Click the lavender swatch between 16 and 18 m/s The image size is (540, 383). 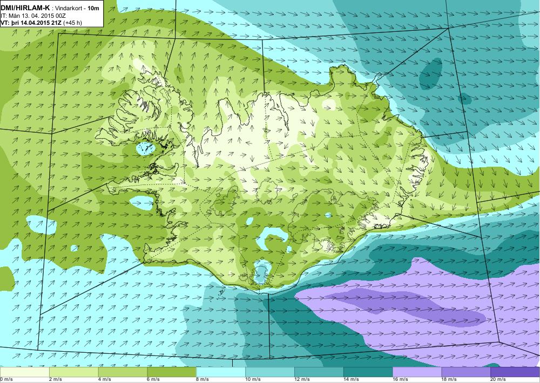click(417, 372)
